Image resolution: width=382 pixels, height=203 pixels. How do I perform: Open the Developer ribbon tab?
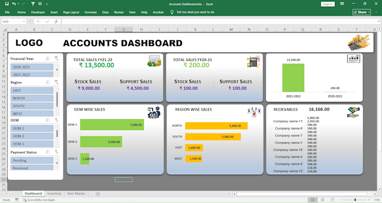(x=38, y=12)
